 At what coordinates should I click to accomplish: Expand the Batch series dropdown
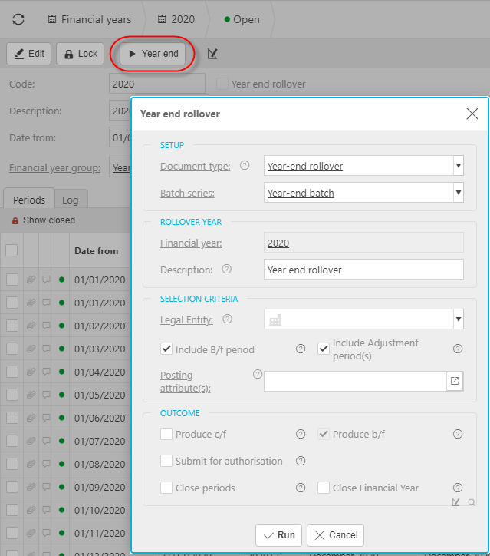[458, 193]
